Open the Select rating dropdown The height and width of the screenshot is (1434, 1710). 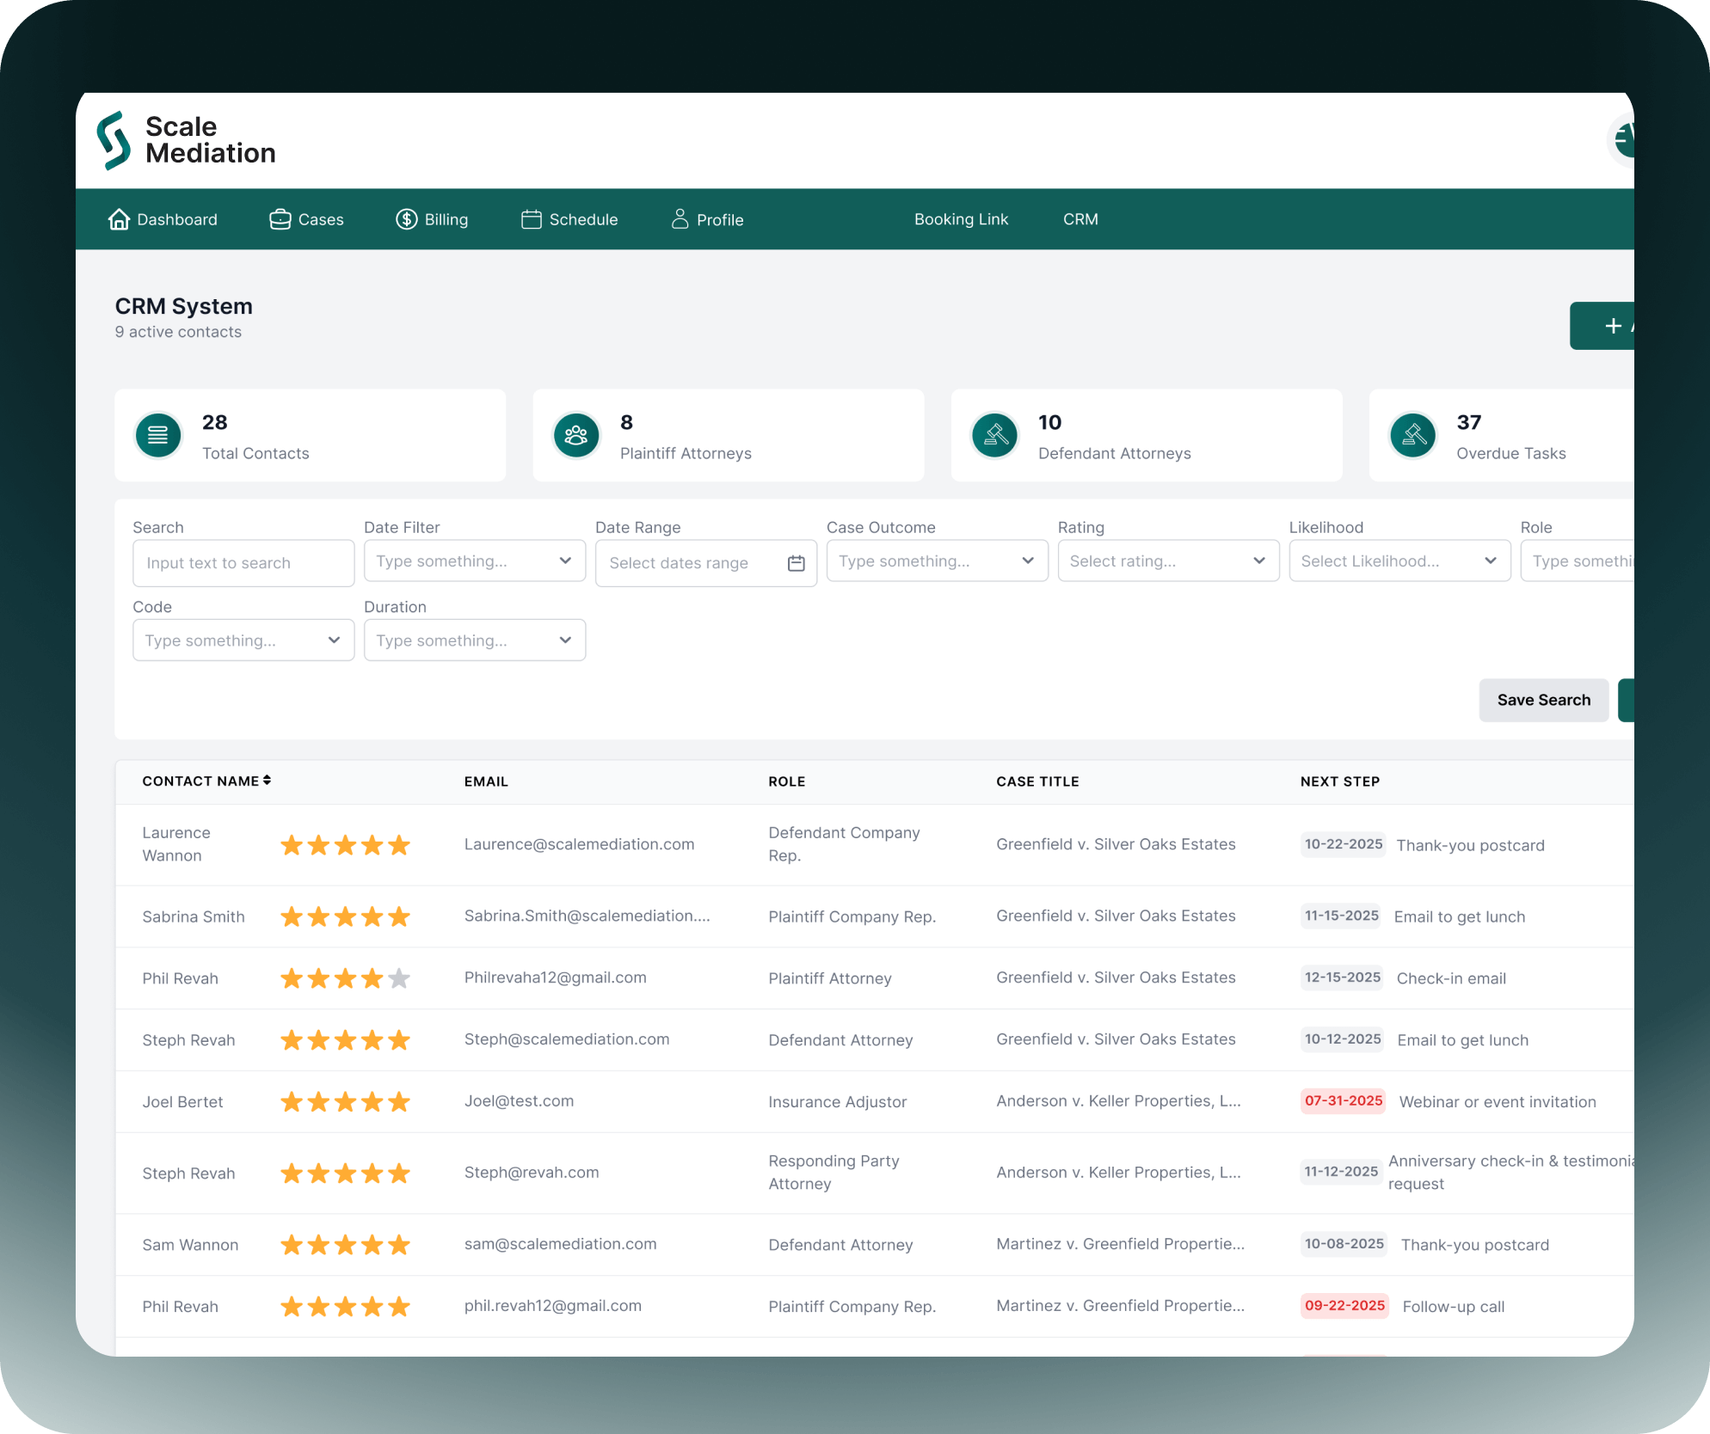point(1167,561)
